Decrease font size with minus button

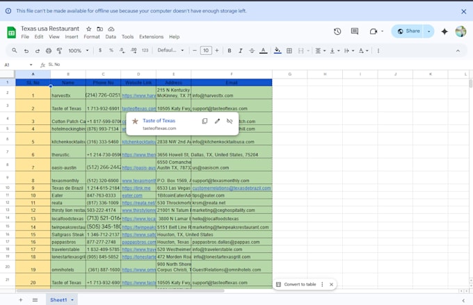point(195,50)
